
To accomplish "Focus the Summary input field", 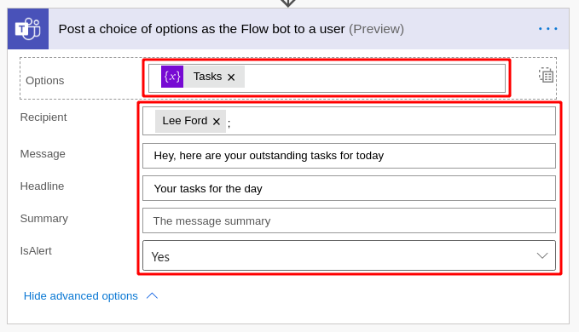I will (349, 220).
